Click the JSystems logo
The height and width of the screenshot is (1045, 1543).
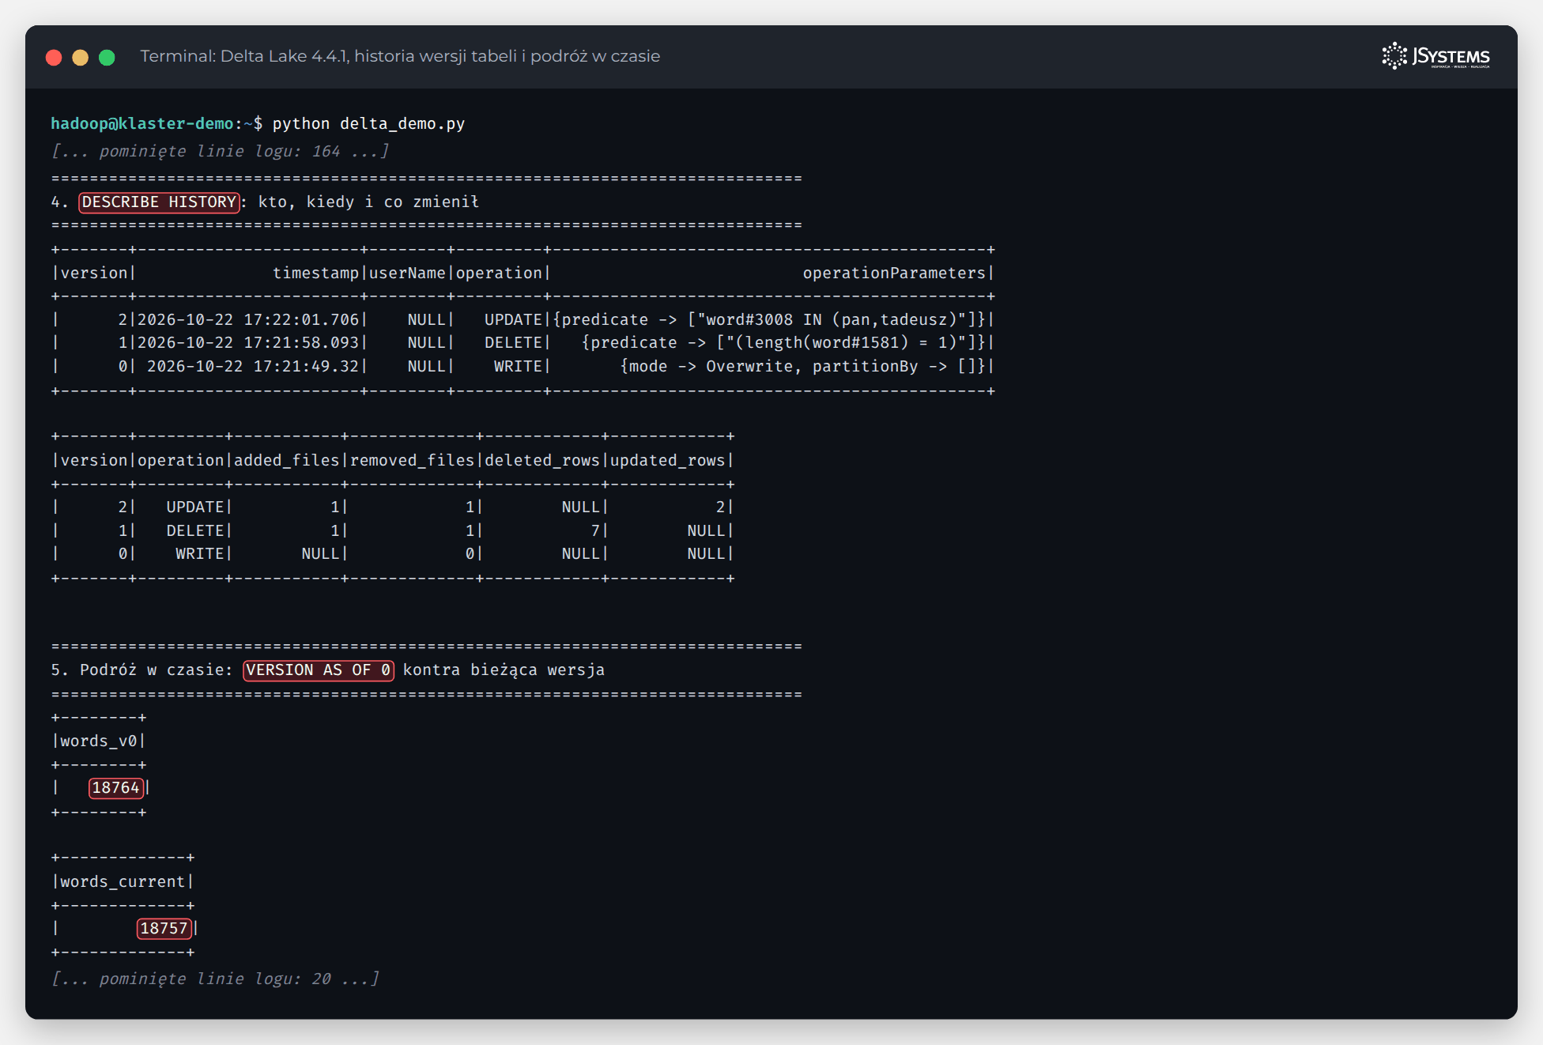point(1435,56)
